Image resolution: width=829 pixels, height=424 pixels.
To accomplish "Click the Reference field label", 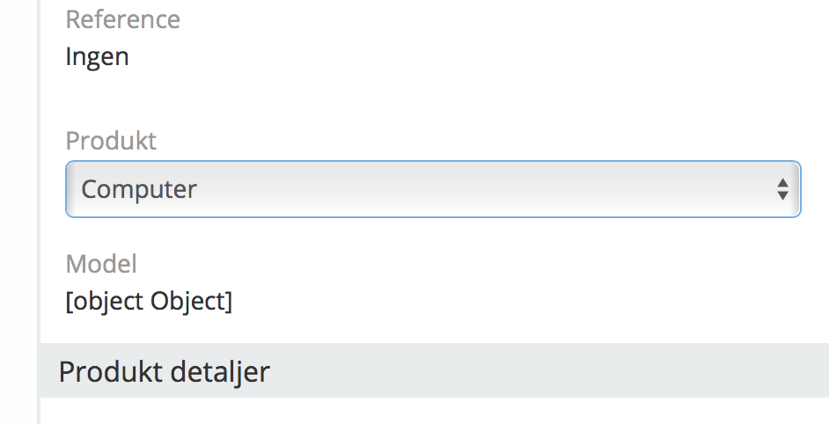I will point(122,19).
